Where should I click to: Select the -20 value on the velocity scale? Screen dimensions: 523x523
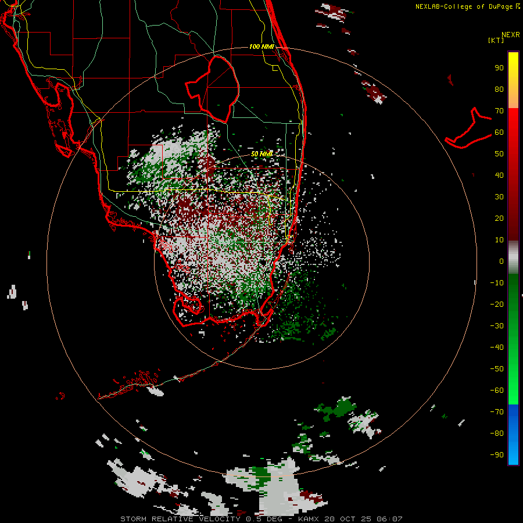[497, 305]
